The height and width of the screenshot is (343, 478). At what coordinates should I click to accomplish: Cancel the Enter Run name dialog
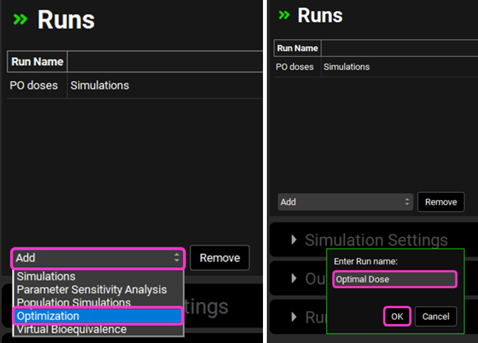click(436, 317)
